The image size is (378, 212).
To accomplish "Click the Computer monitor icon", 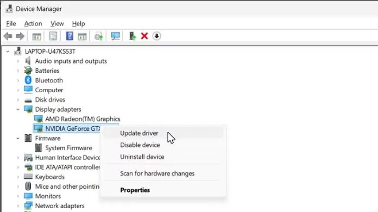I will click(28, 90).
